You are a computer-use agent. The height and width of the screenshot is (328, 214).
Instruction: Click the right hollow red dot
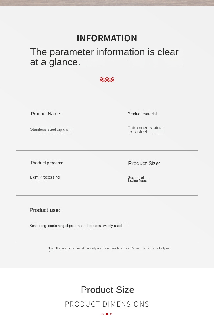click(111, 314)
